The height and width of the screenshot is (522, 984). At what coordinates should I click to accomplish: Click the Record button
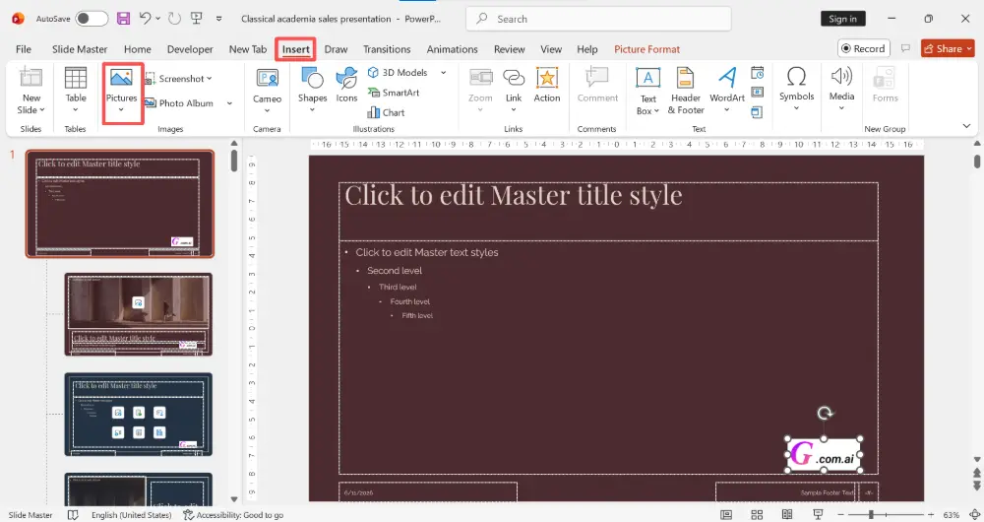pos(864,48)
